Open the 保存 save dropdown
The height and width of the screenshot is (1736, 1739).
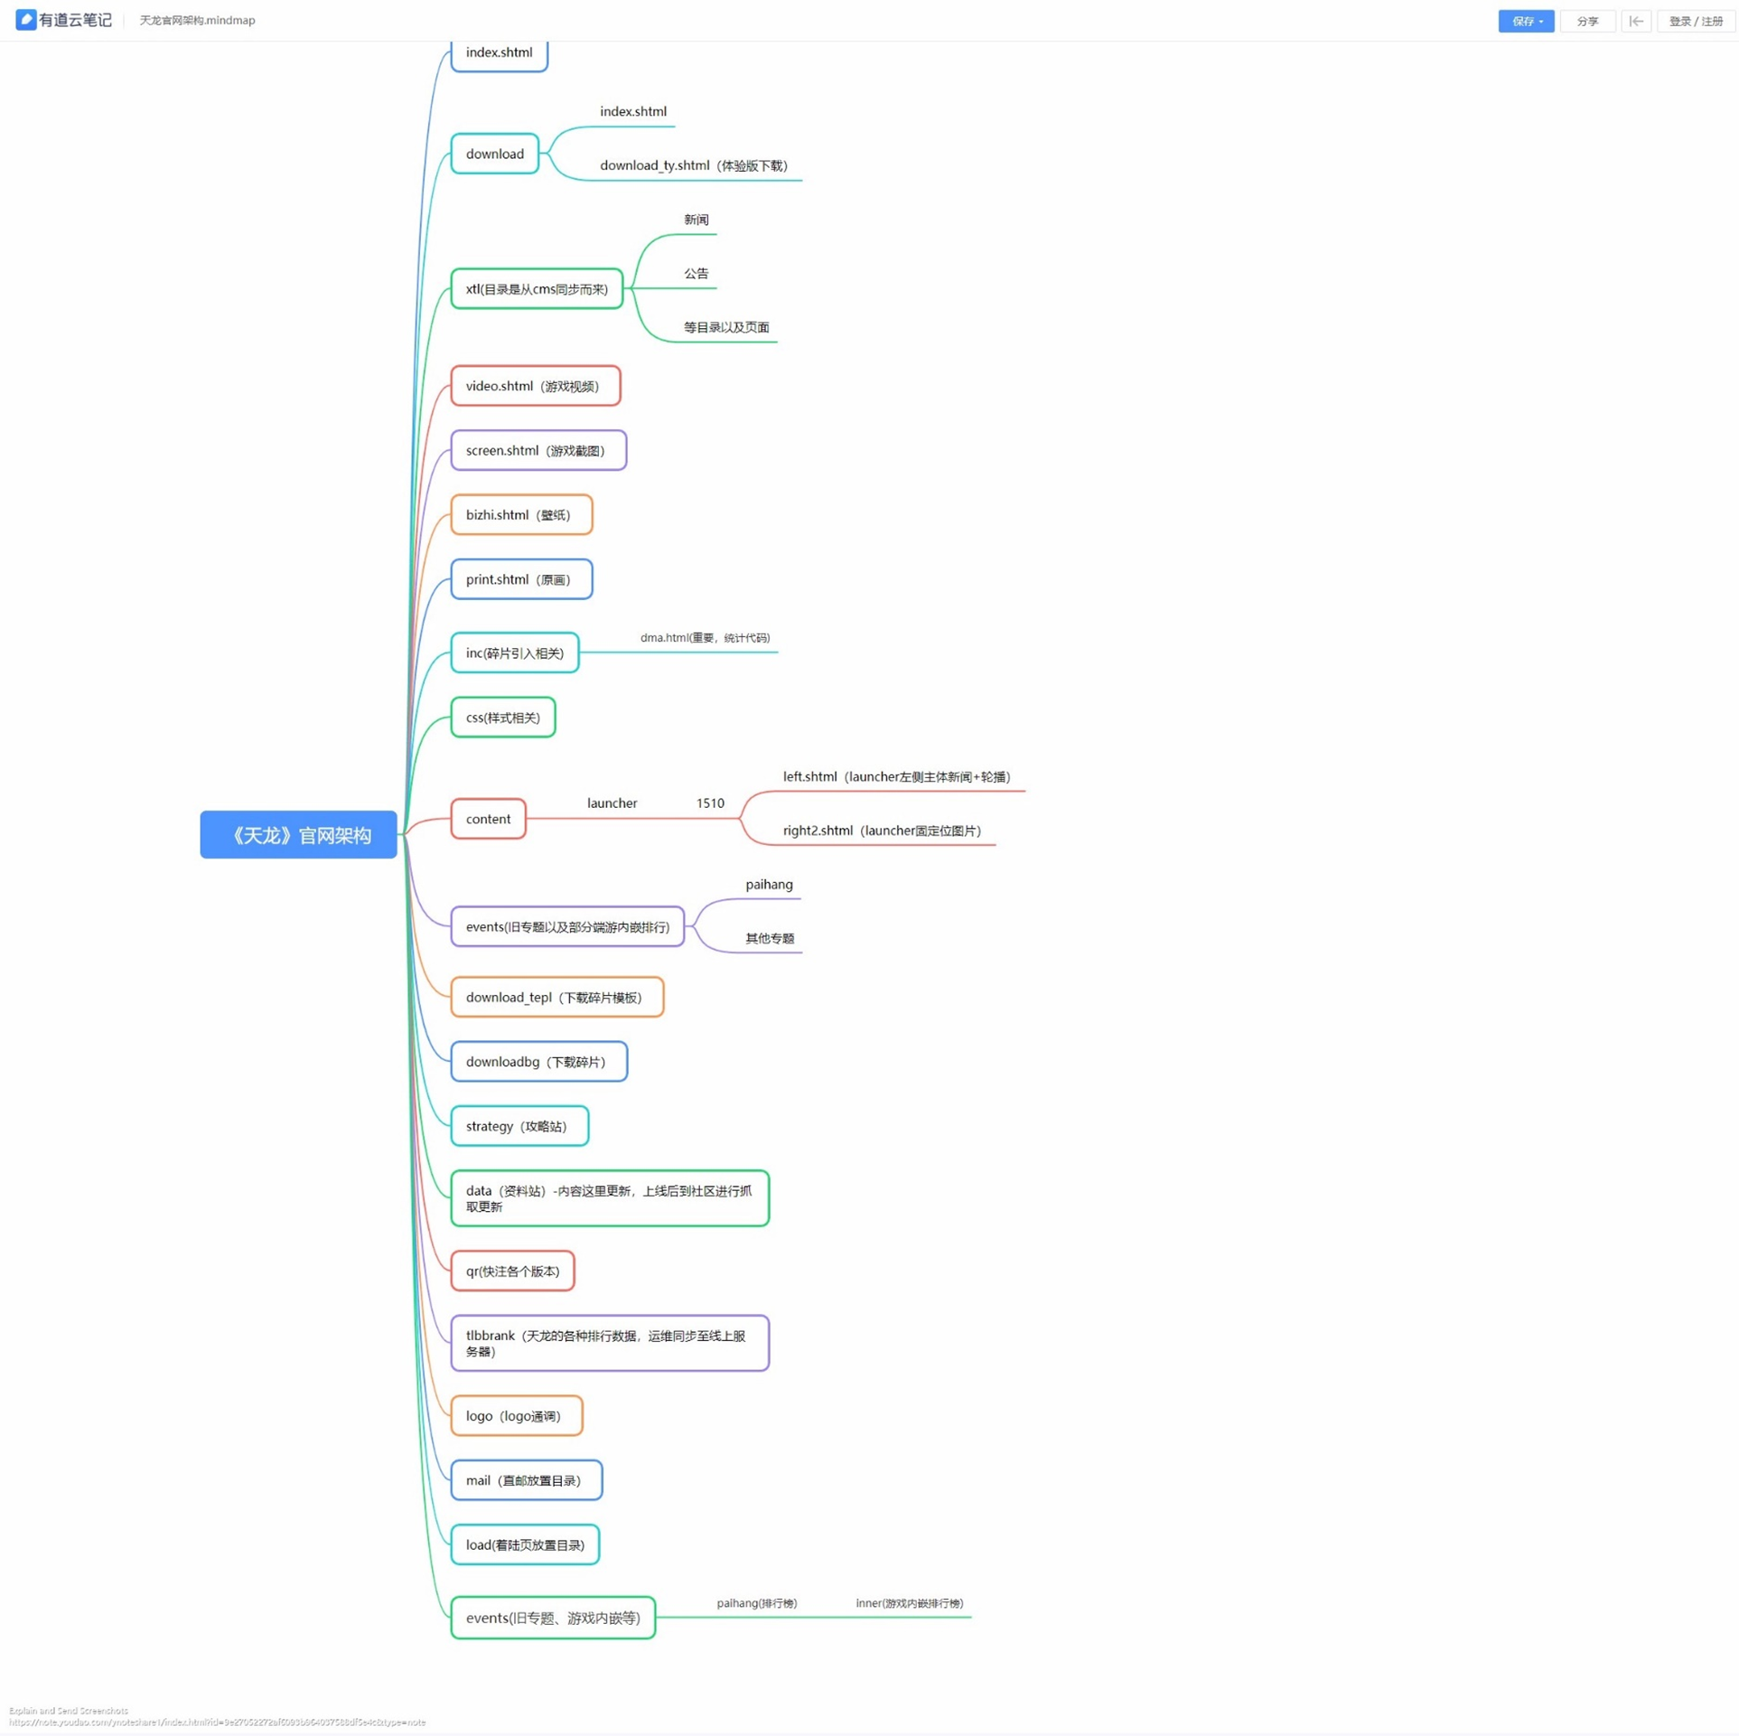tap(1525, 21)
